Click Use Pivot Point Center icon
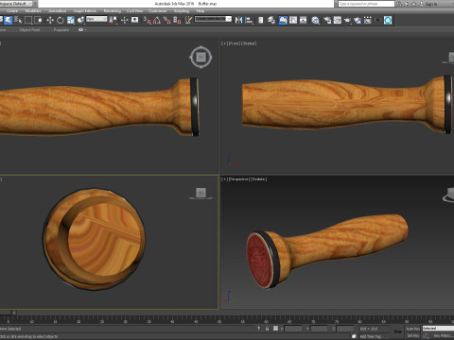This screenshot has width=454, height=340. [x=113, y=20]
